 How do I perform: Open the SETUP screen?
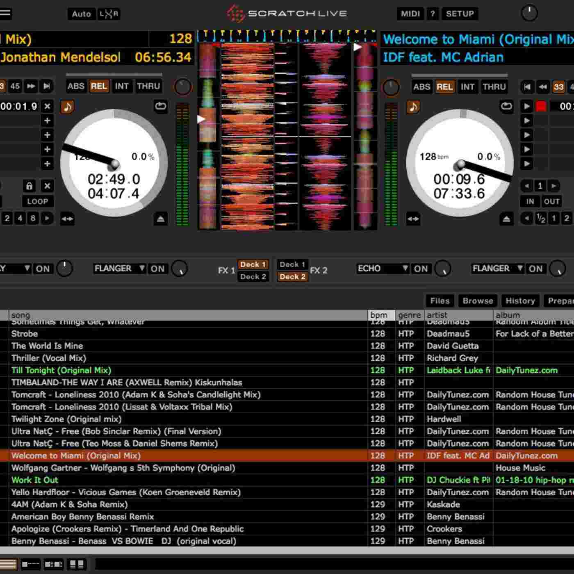(460, 14)
